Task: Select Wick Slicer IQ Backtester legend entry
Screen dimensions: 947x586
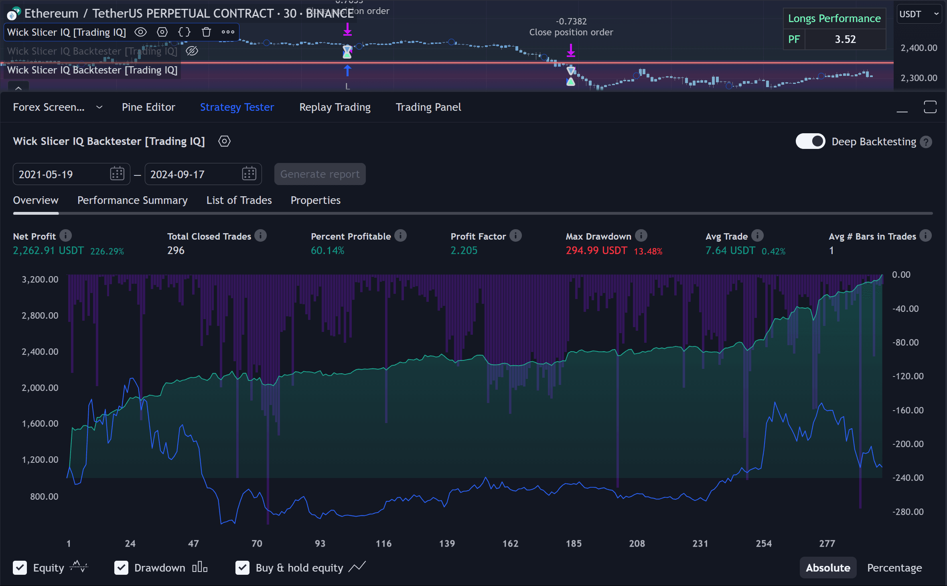Action: point(92,70)
